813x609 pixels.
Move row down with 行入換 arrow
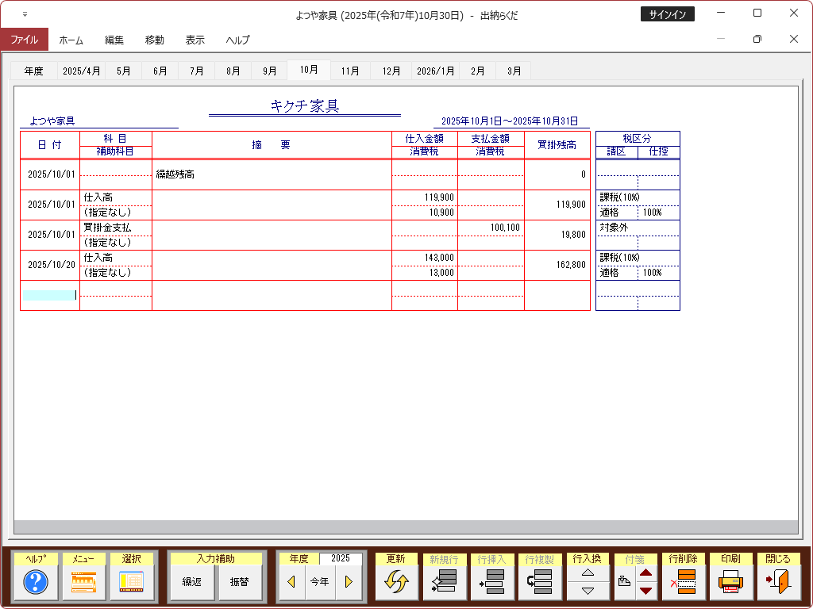[x=588, y=591]
